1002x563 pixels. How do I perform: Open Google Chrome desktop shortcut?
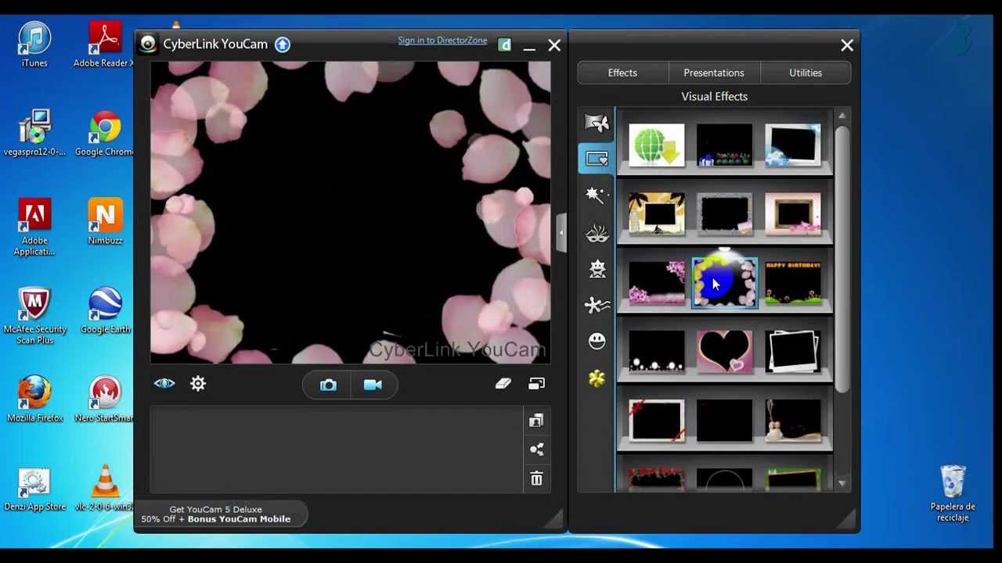[105, 133]
